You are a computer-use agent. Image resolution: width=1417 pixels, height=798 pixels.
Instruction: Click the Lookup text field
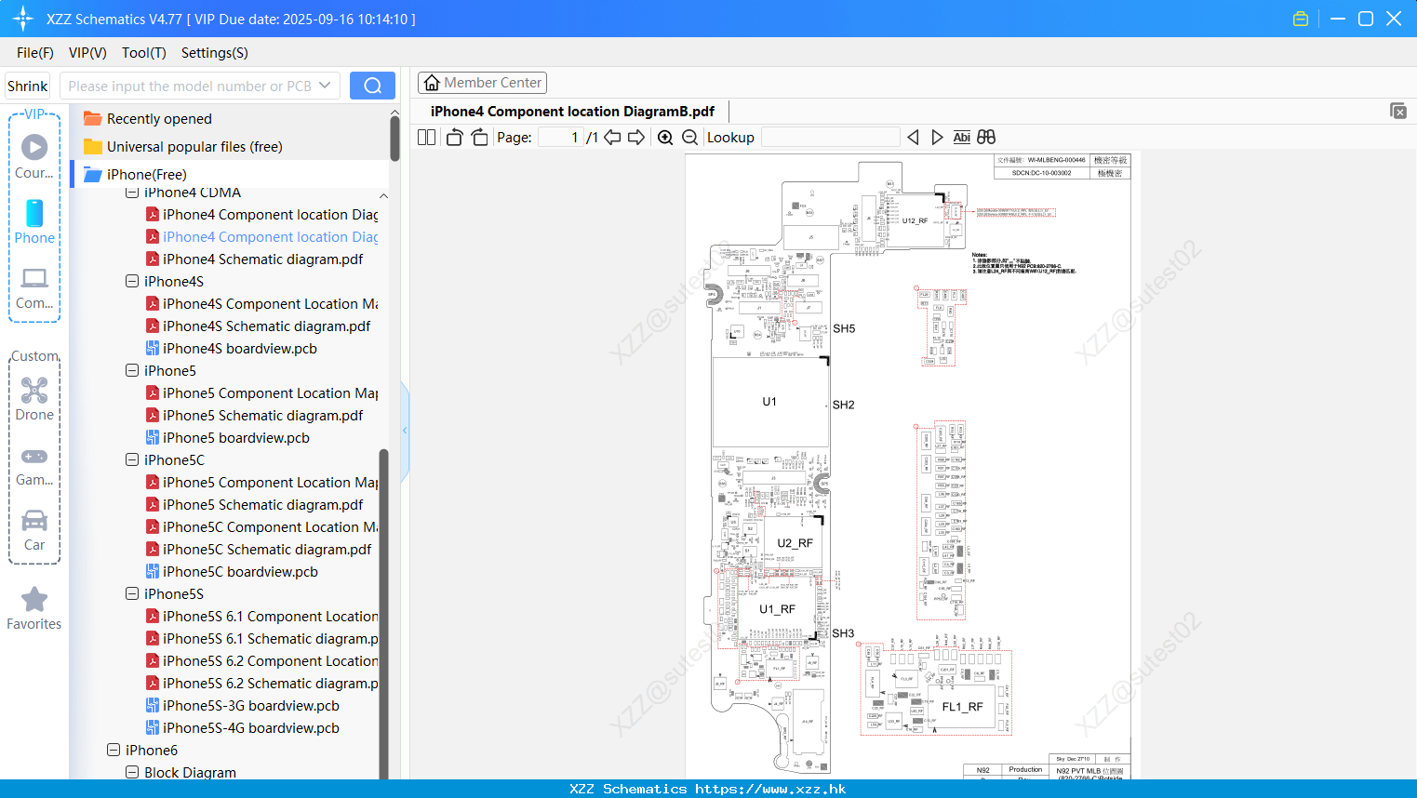[830, 138]
